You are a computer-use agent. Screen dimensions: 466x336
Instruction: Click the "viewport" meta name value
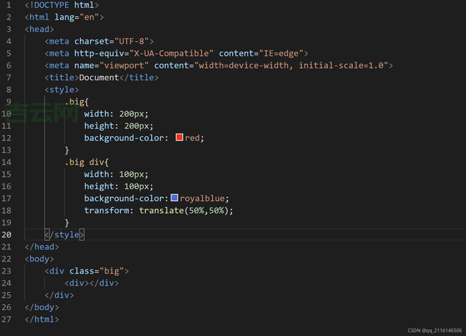pyautogui.click(x=124, y=65)
